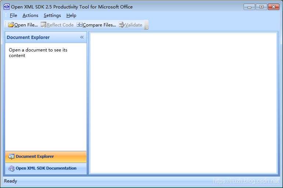Click the Compare Files icon

(x=79, y=25)
